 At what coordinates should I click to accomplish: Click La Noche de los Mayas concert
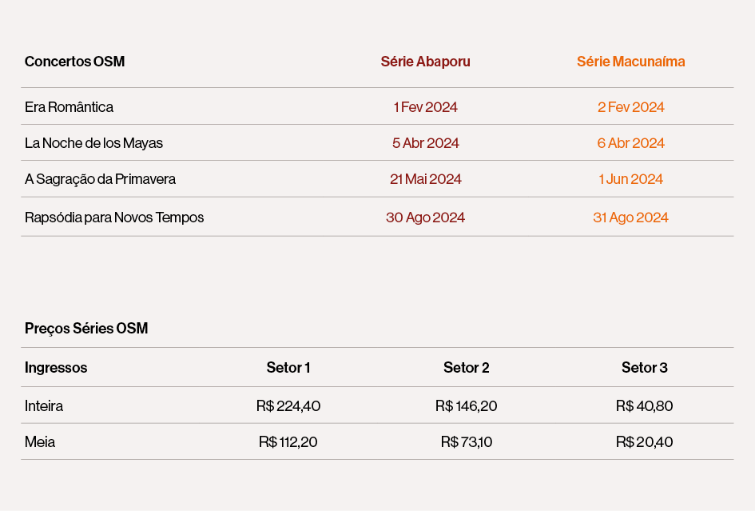94,143
